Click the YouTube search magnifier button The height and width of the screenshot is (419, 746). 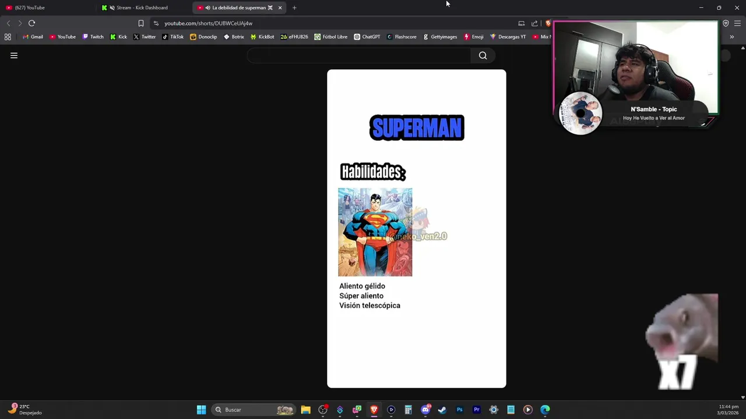(483, 55)
